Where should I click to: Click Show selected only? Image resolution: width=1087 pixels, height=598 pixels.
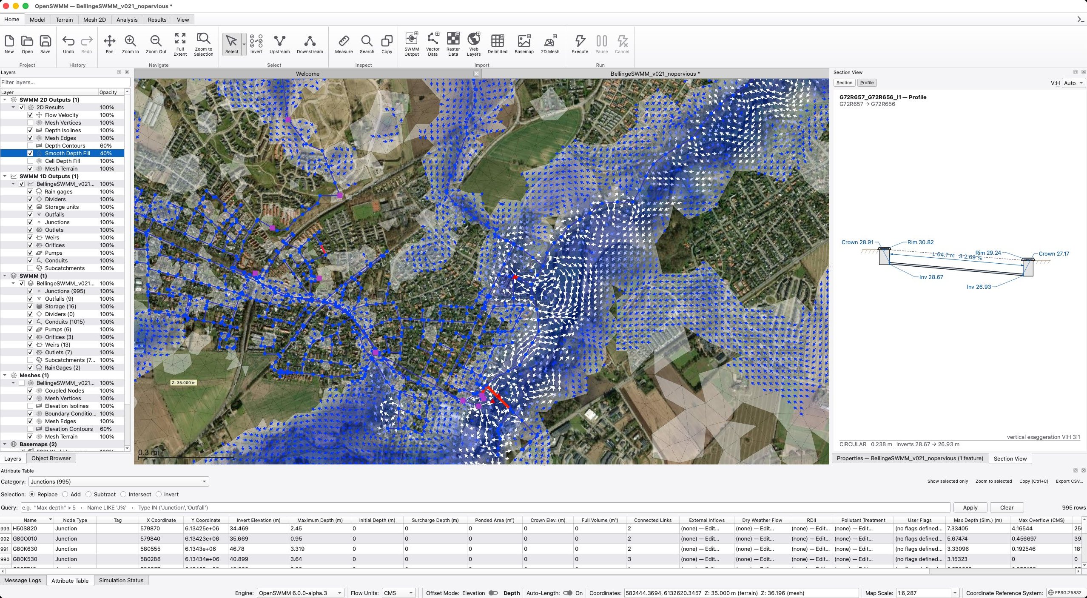948,481
